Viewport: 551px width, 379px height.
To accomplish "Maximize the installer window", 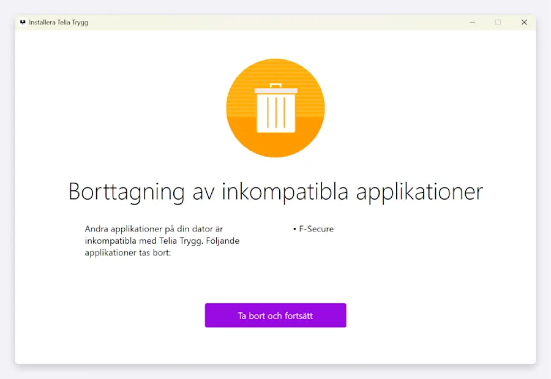I will point(498,22).
